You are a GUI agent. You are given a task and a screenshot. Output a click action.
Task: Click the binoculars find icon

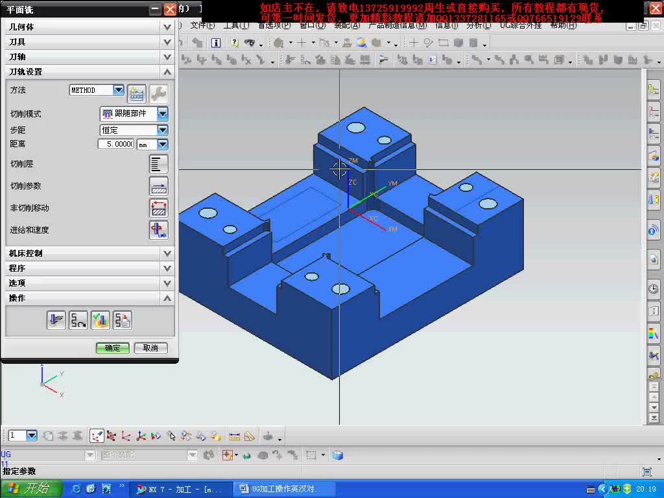250,43
